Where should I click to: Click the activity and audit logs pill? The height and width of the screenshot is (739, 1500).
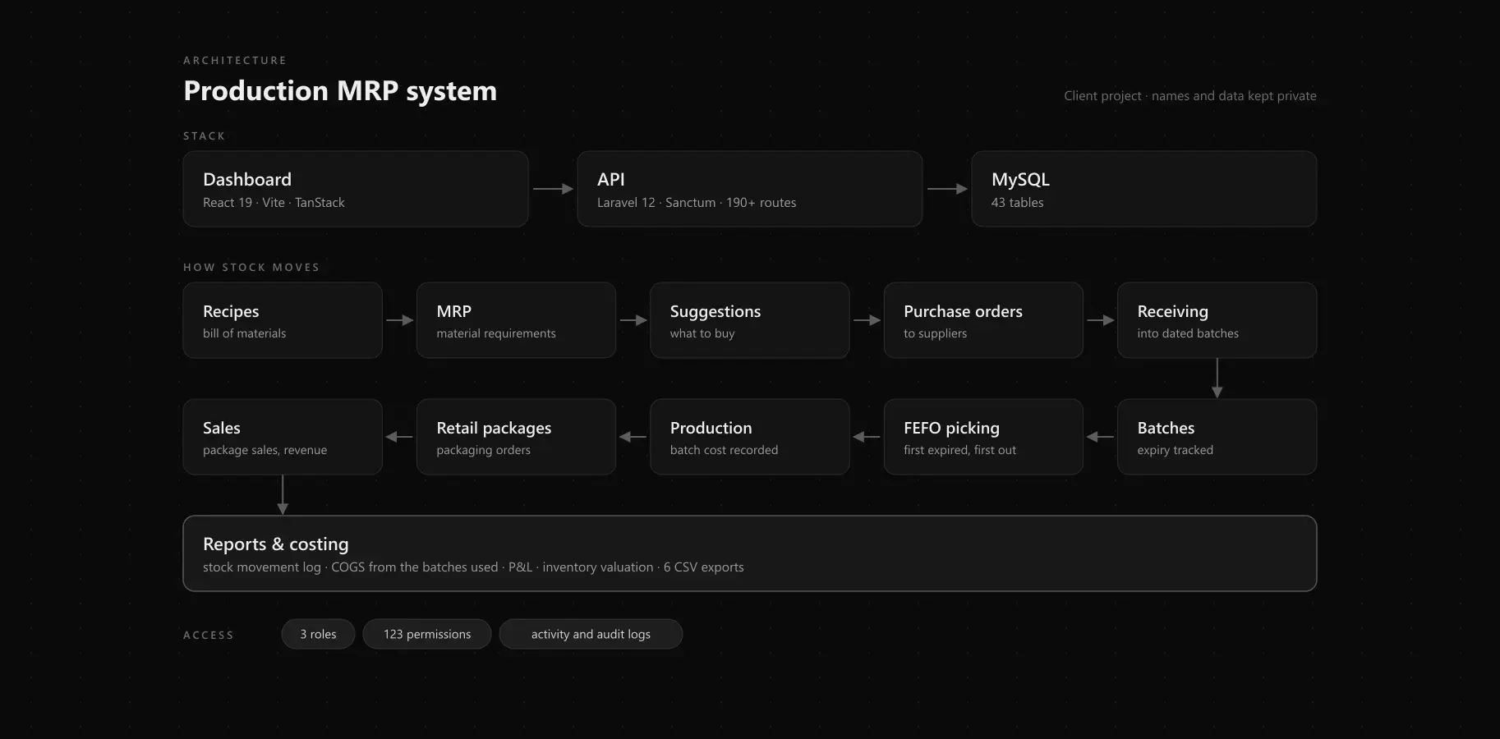pyautogui.click(x=591, y=634)
